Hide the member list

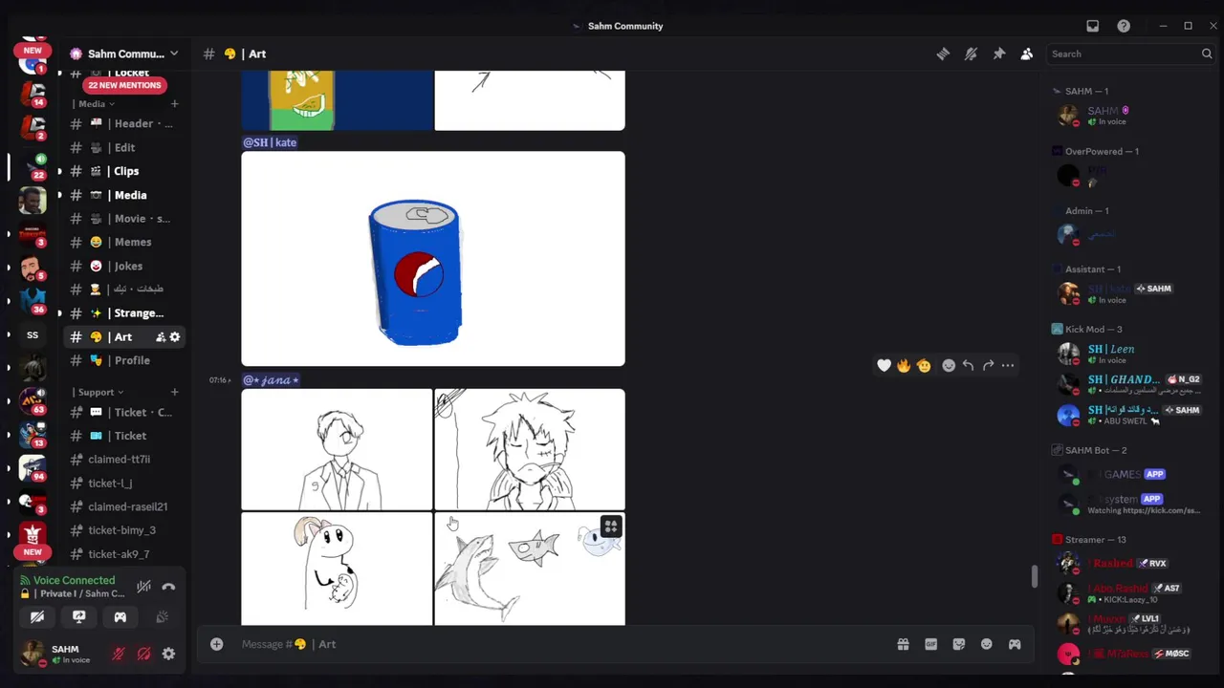(x=1026, y=54)
